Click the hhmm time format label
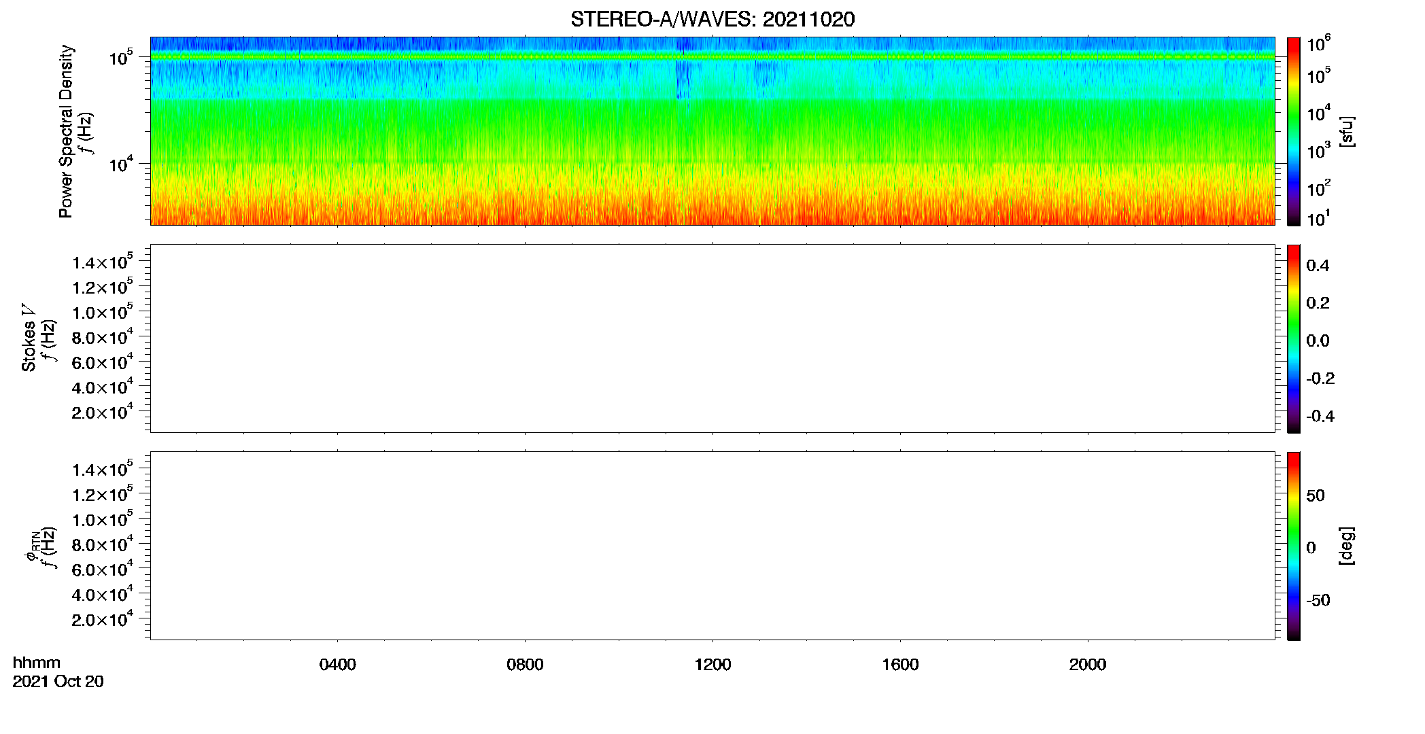 tap(37, 663)
